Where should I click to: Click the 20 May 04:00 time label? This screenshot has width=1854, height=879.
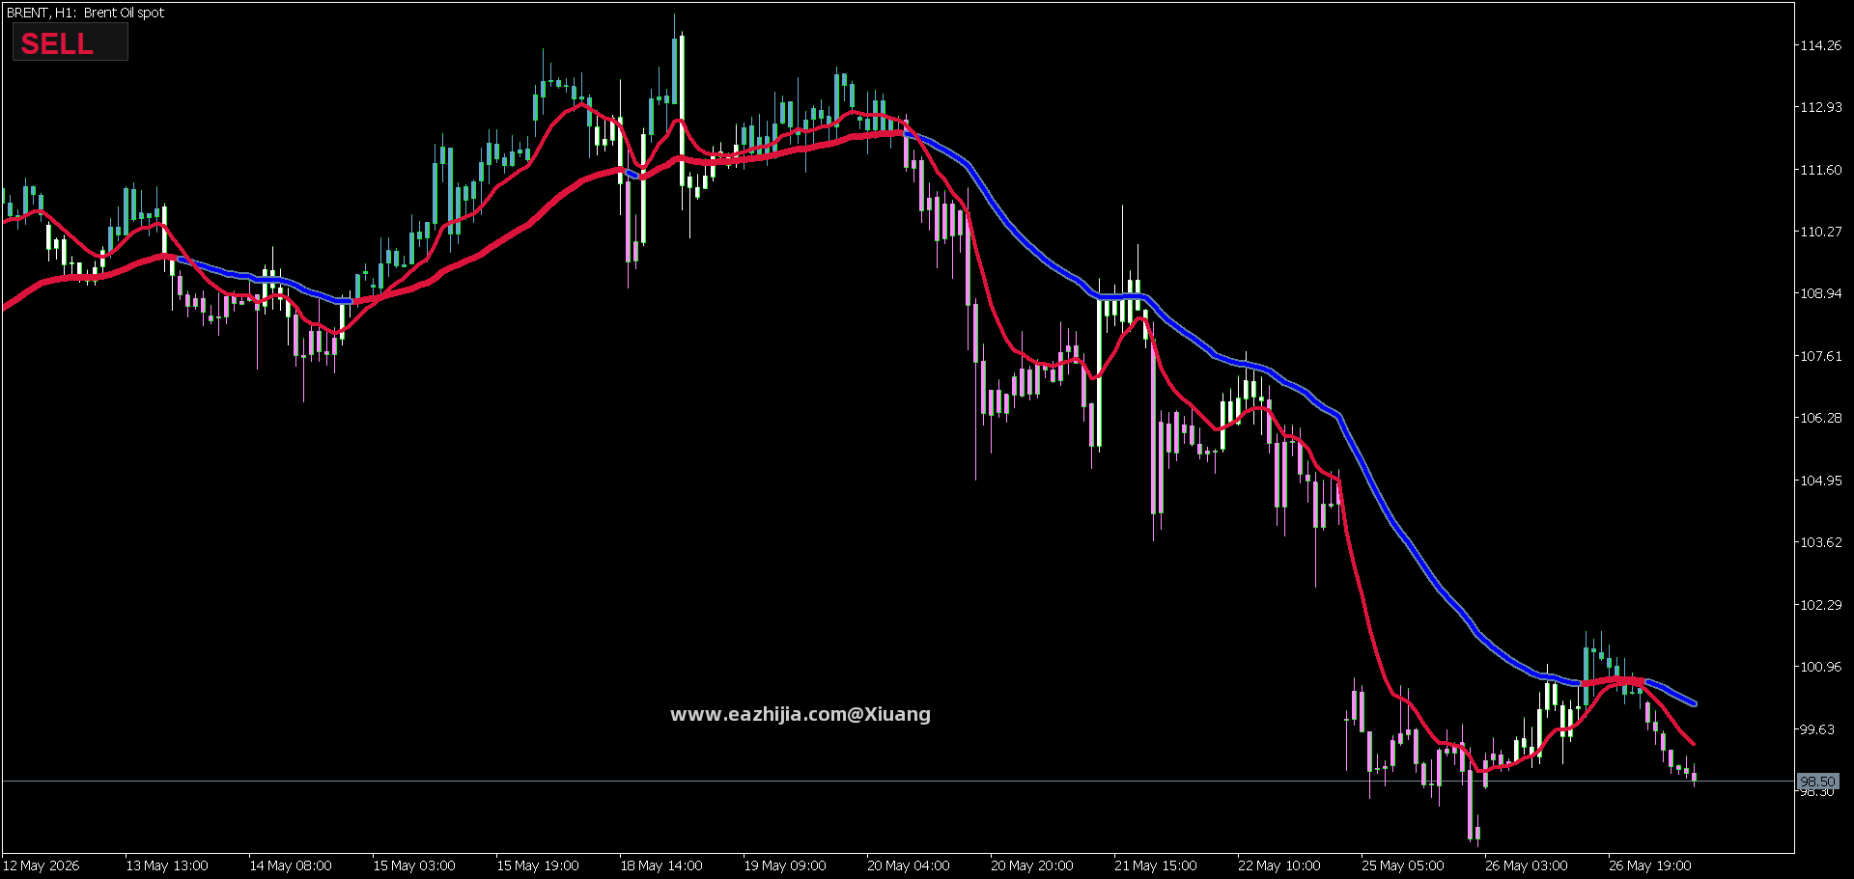coord(909,865)
